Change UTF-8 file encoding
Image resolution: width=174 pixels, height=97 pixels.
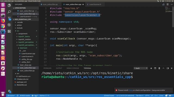point(147,96)
